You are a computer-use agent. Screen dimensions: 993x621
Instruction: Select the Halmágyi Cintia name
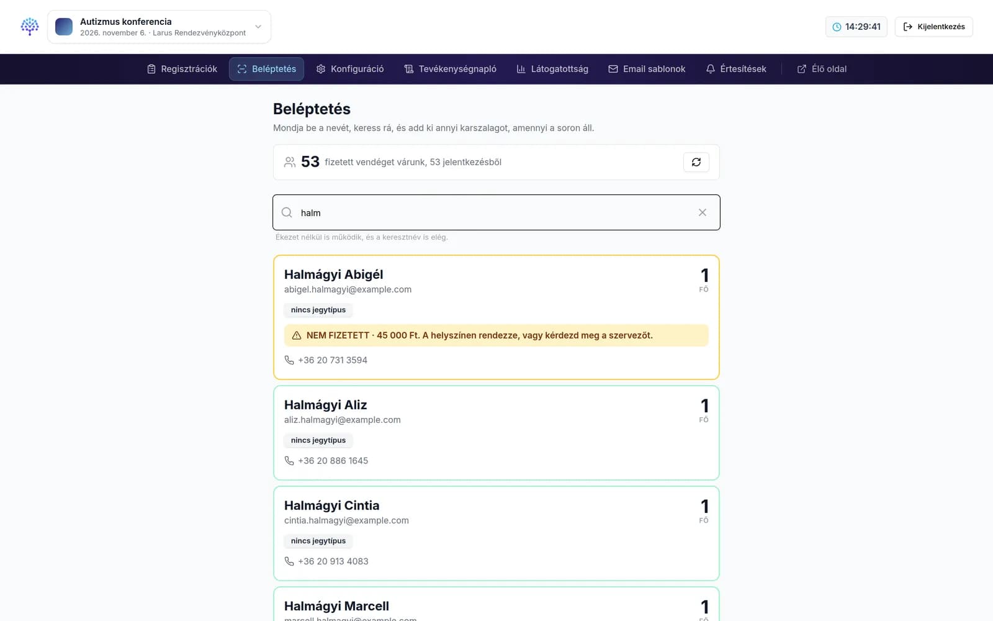[331, 505]
